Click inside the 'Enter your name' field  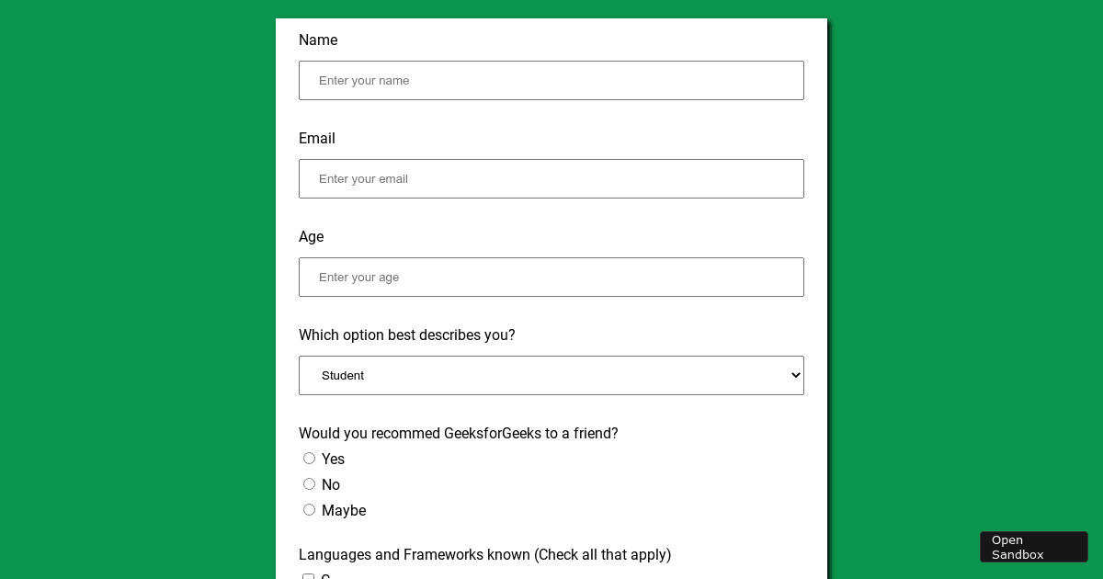551,81
